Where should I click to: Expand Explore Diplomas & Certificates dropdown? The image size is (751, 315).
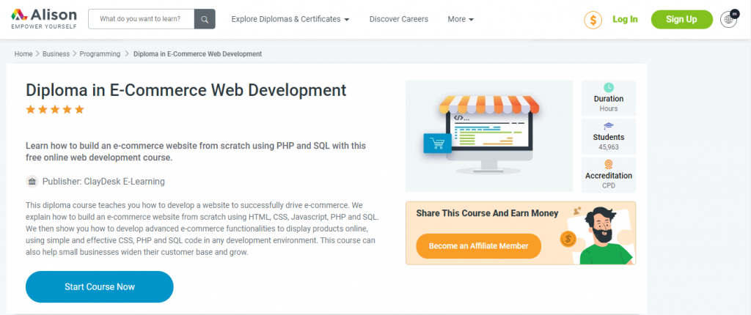290,19
